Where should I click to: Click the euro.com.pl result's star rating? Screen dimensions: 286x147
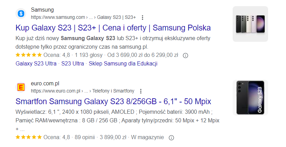click(29, 137)
